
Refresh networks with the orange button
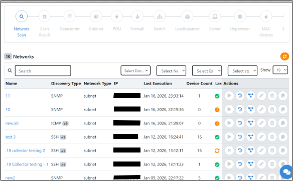pyautogui.click(x=284, y=56)
